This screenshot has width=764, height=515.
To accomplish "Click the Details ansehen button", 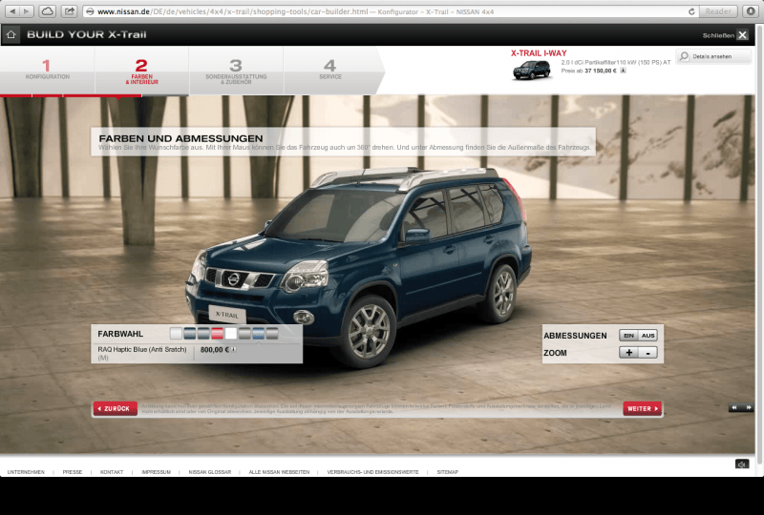I will [x=713, y=56].
